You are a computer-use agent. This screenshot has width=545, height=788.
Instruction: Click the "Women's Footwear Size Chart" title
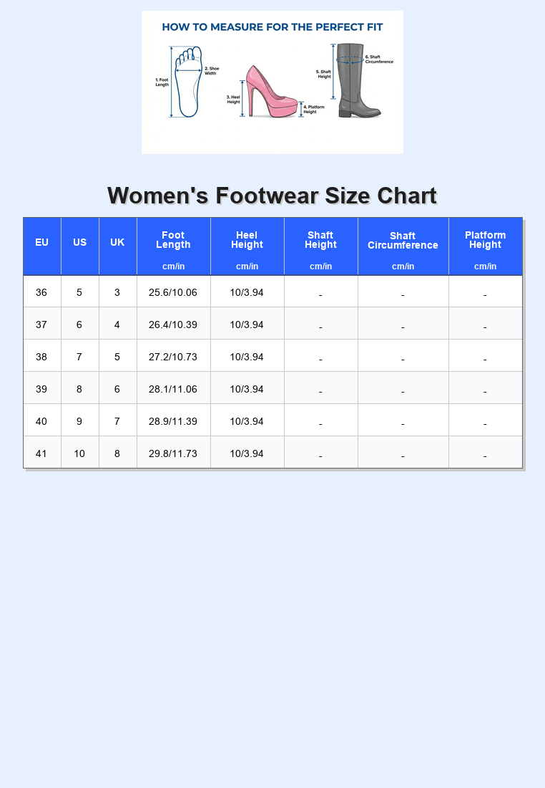pyautogui.click(x=272, y=196)
